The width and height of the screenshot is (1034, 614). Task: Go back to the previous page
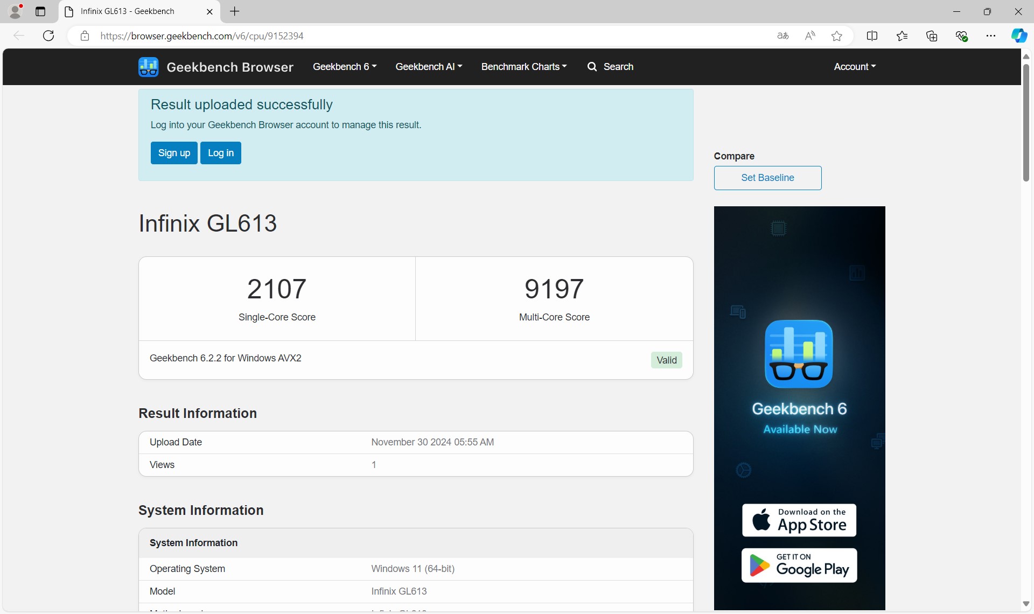pos(19,36)
